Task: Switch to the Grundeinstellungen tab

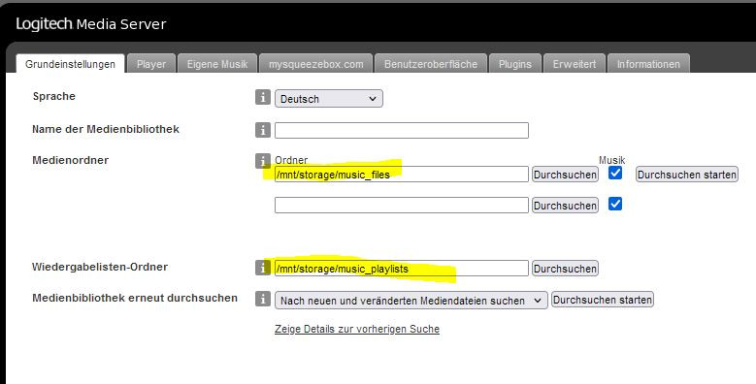Action: tap(71, 64)
